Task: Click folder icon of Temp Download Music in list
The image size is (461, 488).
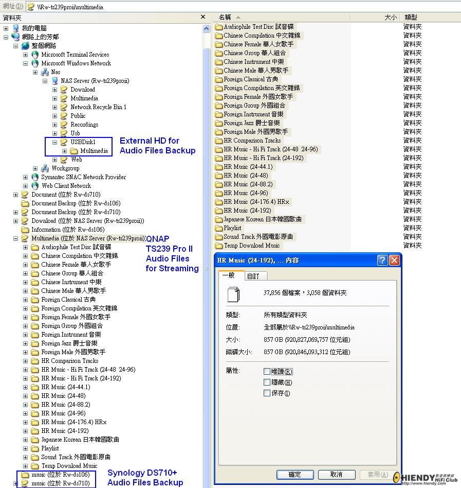Action: (x=219, y=246)
